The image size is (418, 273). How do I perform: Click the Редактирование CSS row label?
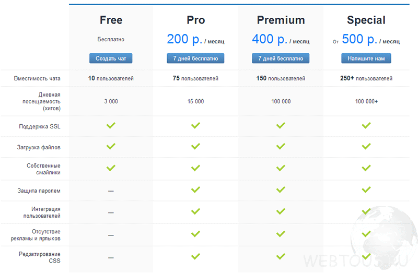[40, 257]
